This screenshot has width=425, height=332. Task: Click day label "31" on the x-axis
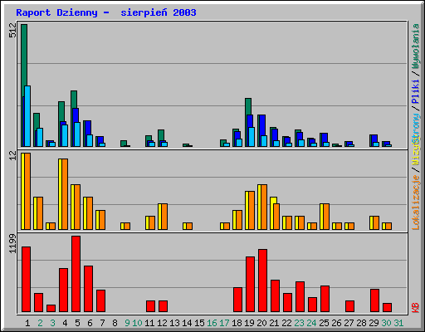point(398,323)
